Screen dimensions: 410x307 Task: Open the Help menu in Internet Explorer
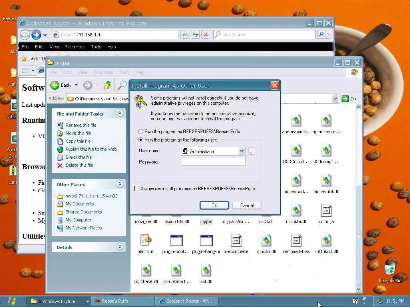coord(111,47)
